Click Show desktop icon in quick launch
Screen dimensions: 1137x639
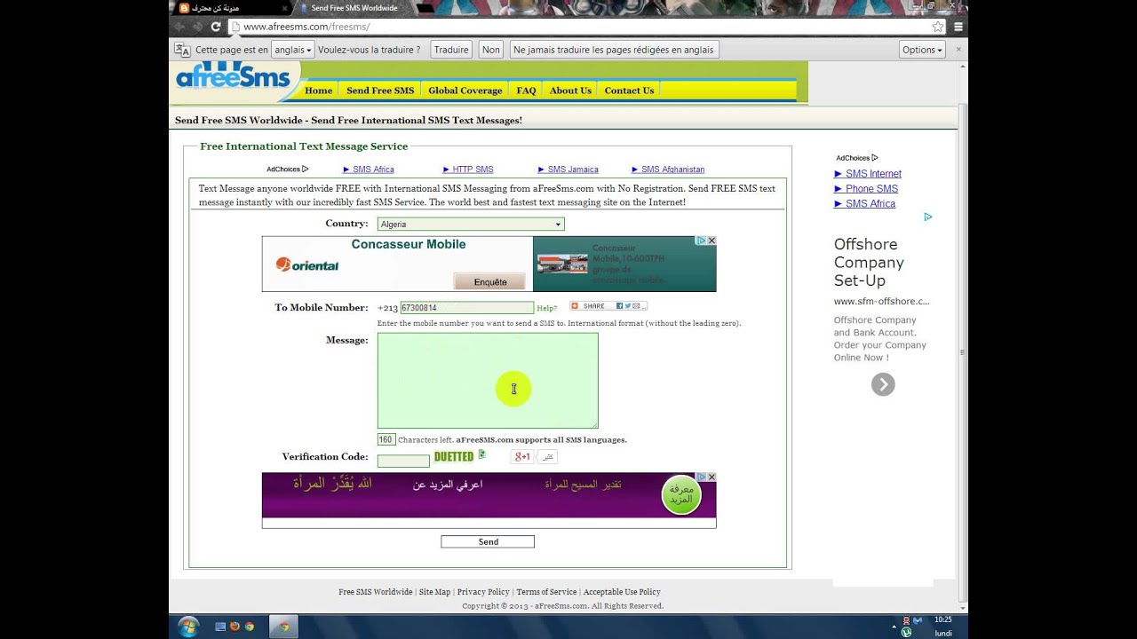(220, 627)
